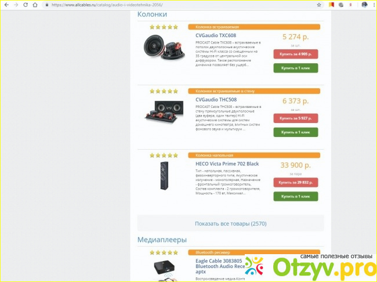The height and width of the screenshot is (282, 377).
Task: Go to the browser home page icon
Action: pos(35,5)
